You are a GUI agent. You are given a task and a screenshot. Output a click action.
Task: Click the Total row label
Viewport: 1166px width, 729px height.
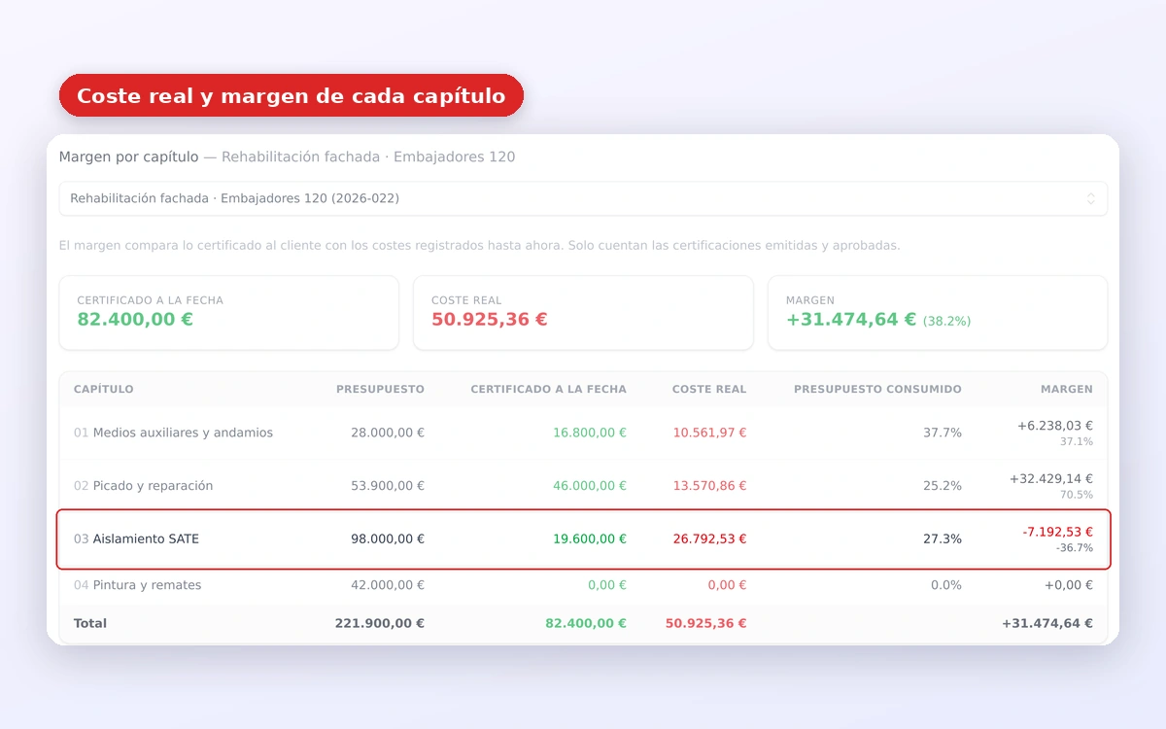coord(90,623)
